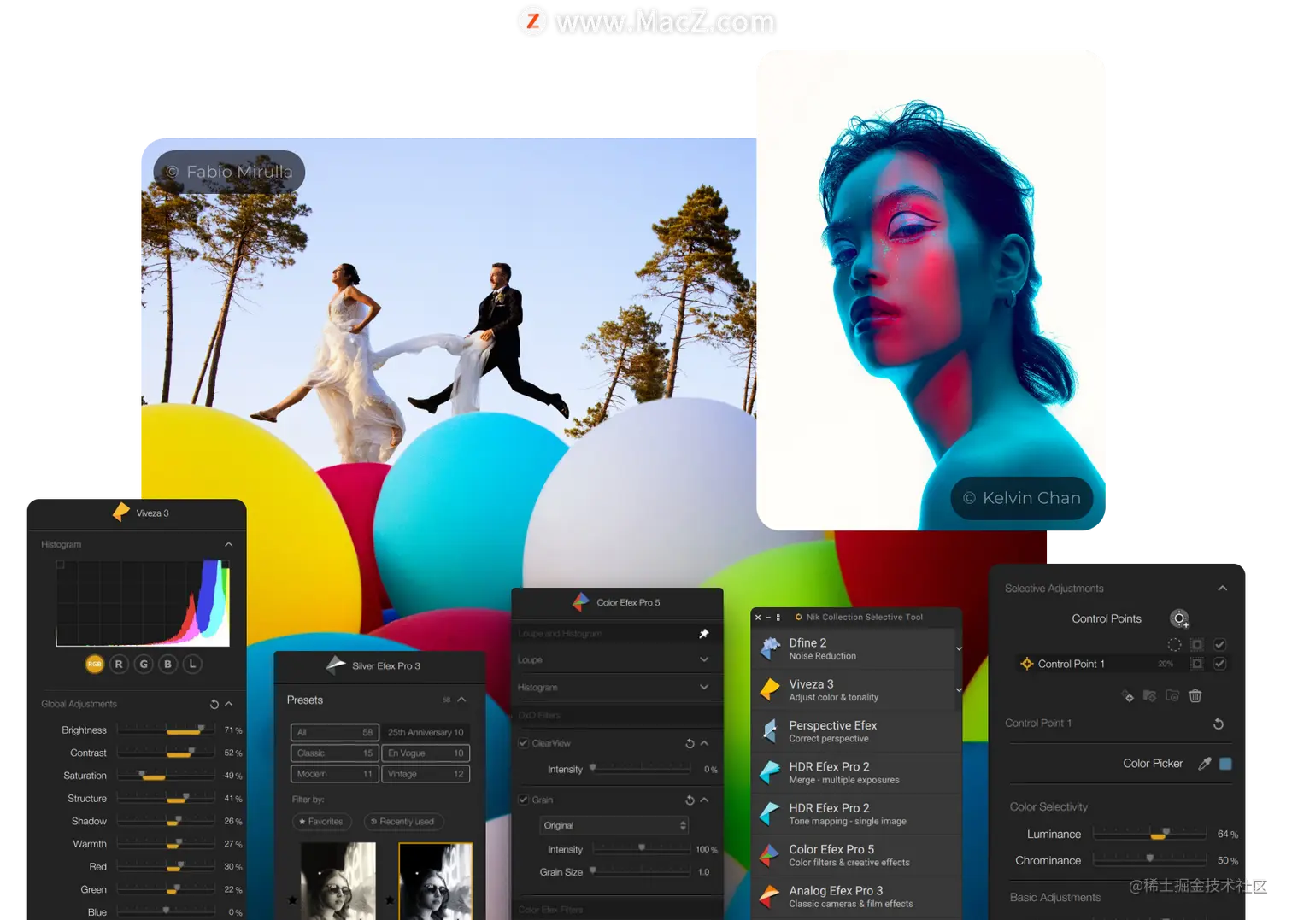Launch Viveza 3 from Selective Tool
Image resolution: width=1292 pixels, height=920 pixels.
point(854,690)
